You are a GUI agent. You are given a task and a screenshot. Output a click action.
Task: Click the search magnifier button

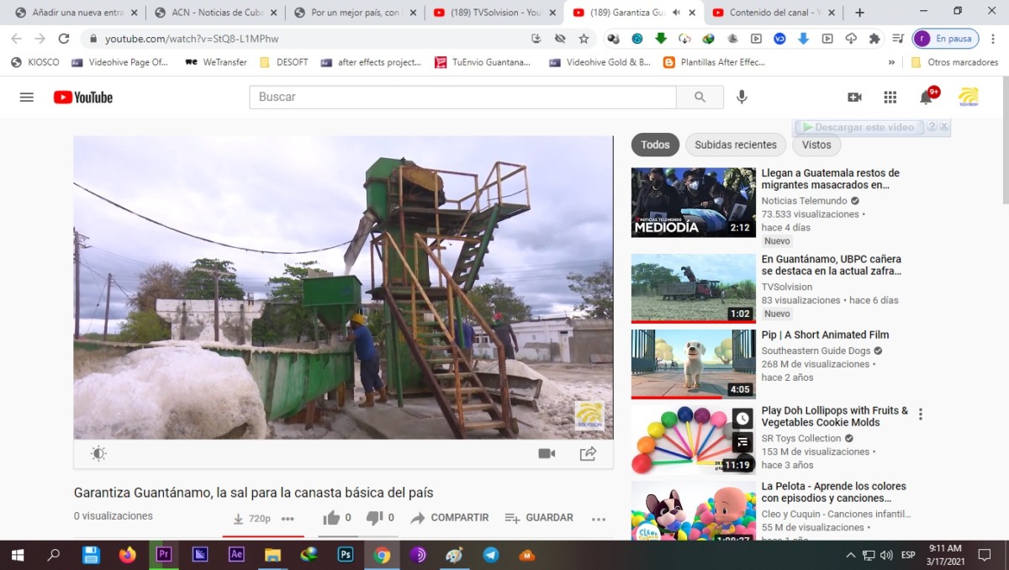tap(700, 97)
